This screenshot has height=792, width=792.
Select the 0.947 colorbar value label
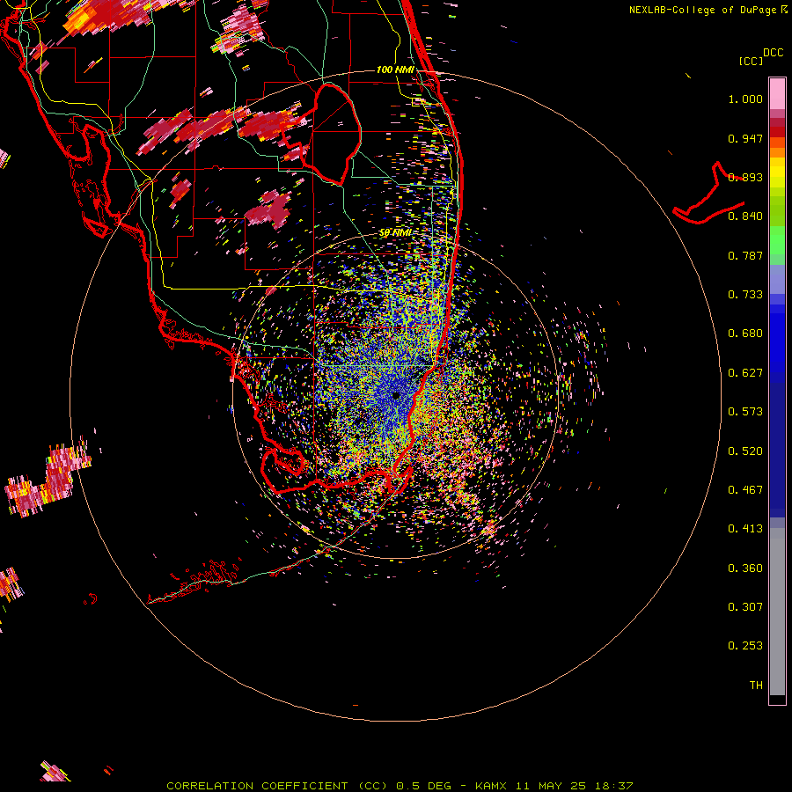click(745, 138)
